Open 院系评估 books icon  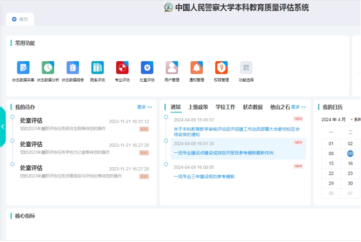coord(98,68)
